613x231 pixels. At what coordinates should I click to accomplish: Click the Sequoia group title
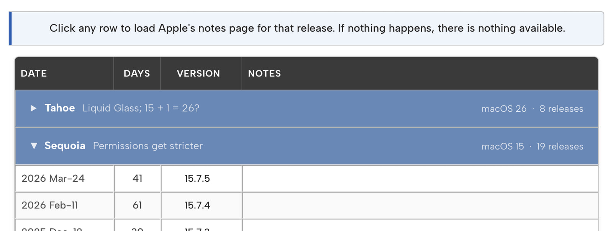tap(65, 146)
